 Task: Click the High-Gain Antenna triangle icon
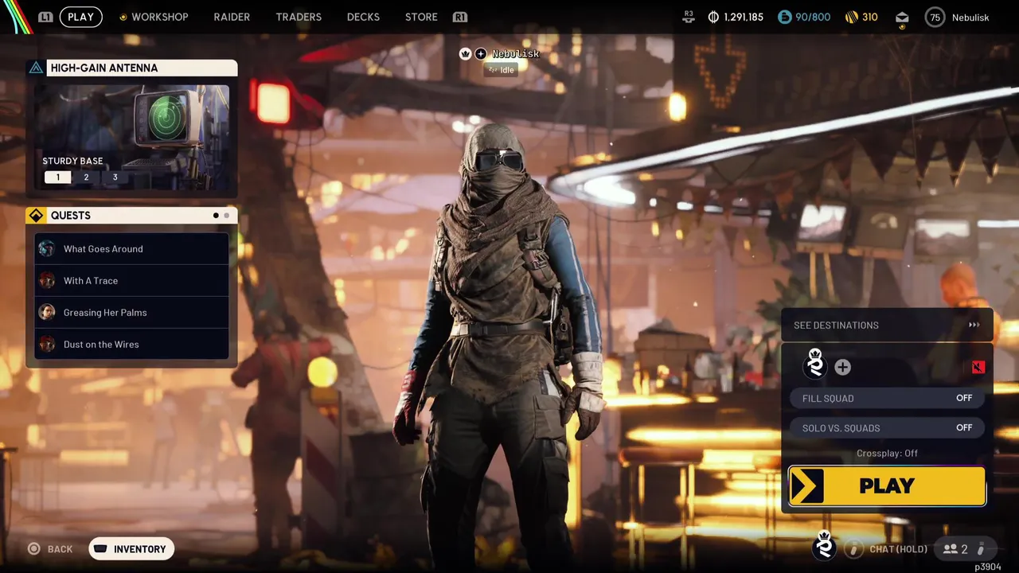[36, 68]
